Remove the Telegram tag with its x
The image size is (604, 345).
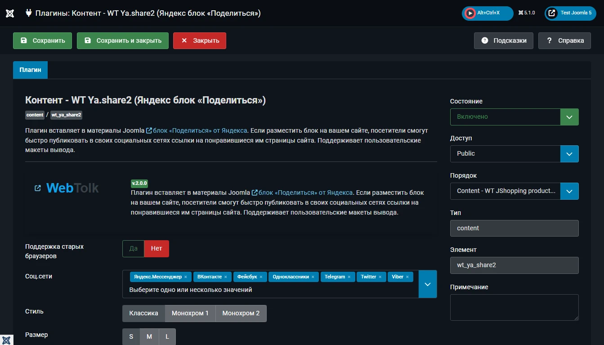pyautogui.click(x=349, y=277)
